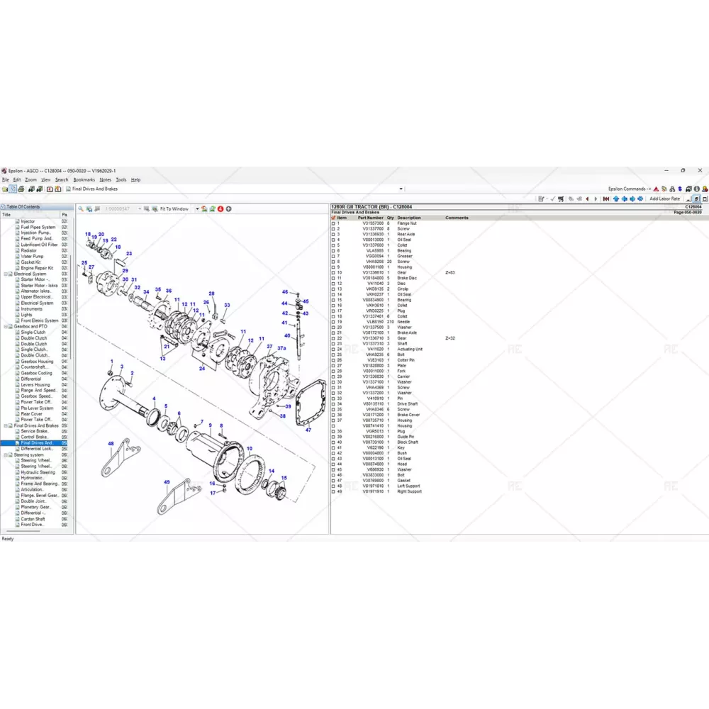Open the Tools menu
This screenshot has width=709, height=709.
[121, 180]
